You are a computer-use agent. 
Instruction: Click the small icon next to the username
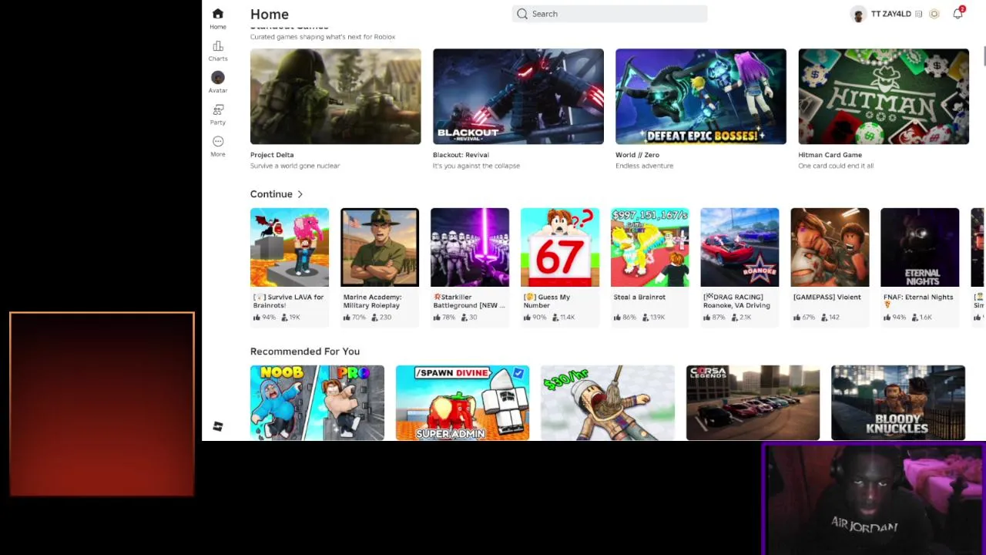click(x=919, y=14)
